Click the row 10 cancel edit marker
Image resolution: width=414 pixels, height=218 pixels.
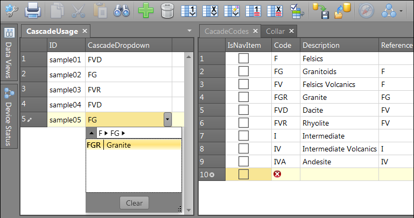click(x=212, y=175)
